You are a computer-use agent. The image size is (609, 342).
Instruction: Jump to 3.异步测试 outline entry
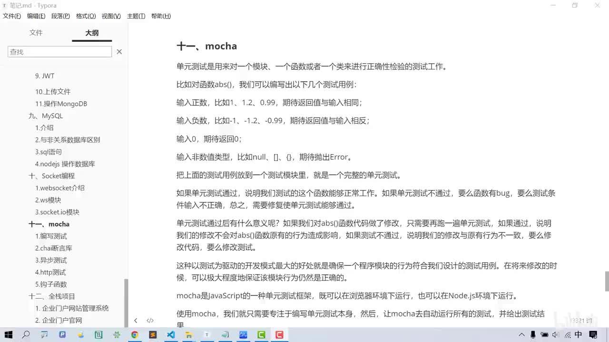tap(51, 260)
